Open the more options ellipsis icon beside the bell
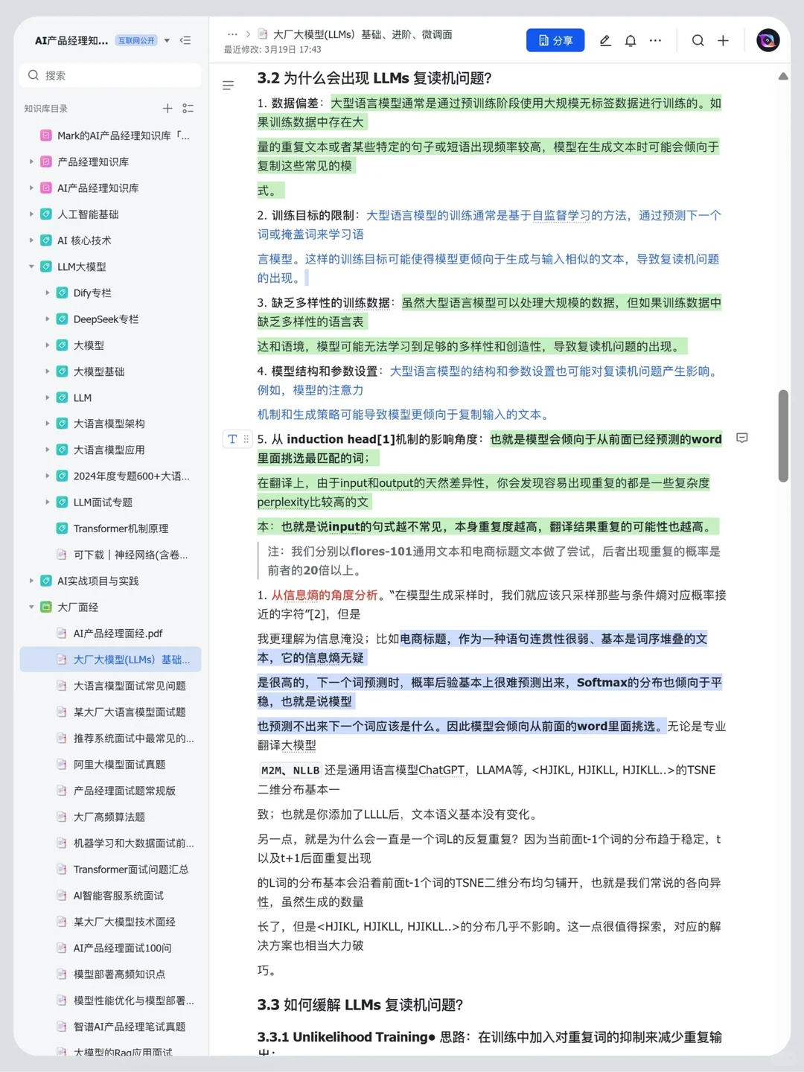This screenshot has height=1072, width=804. coord(655,41)
